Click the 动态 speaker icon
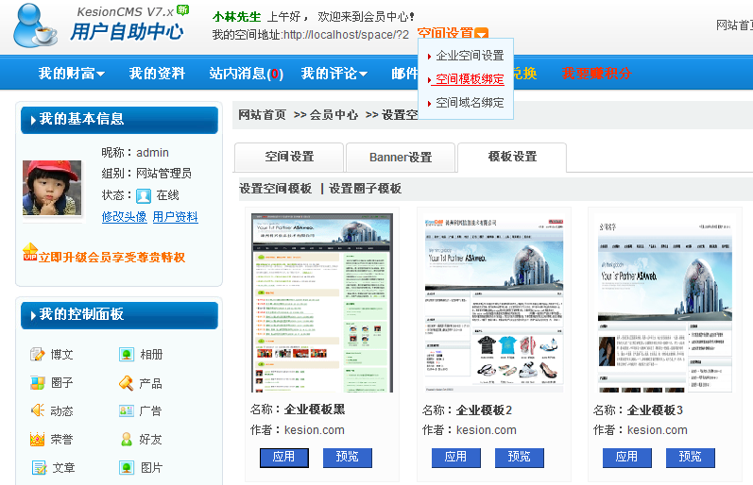Viewport: 753px width, 485px height. tap(38, 411)
